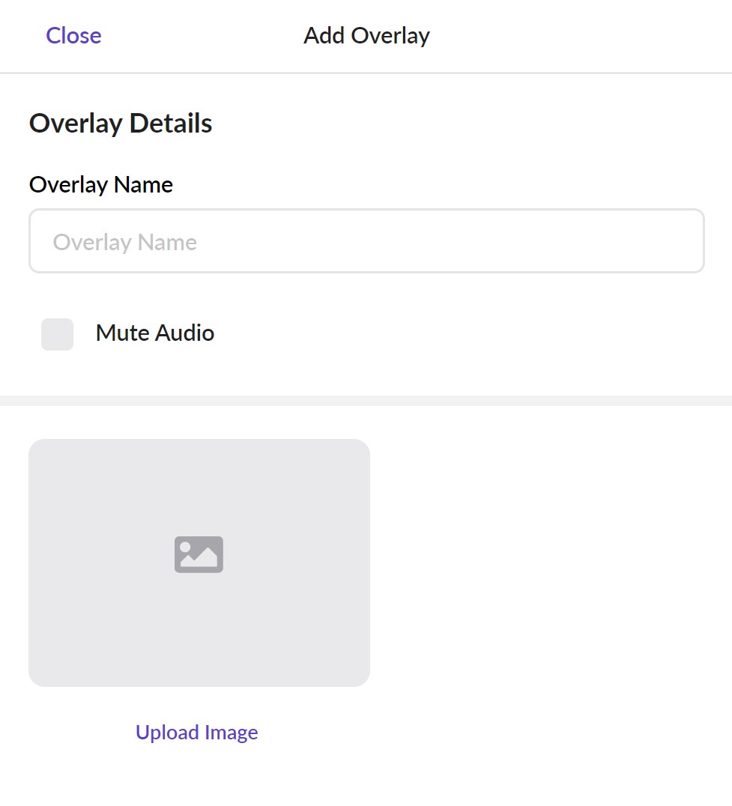
Task: Choose an overlay picture via Upload Image
Action: [196, 733]
